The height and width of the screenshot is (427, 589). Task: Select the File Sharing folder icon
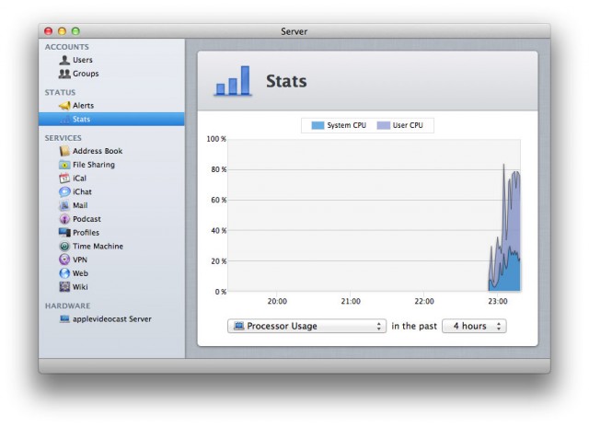tap(64, 165)
